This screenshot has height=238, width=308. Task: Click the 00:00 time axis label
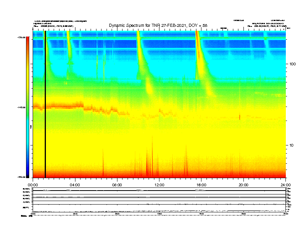(33, 185)
